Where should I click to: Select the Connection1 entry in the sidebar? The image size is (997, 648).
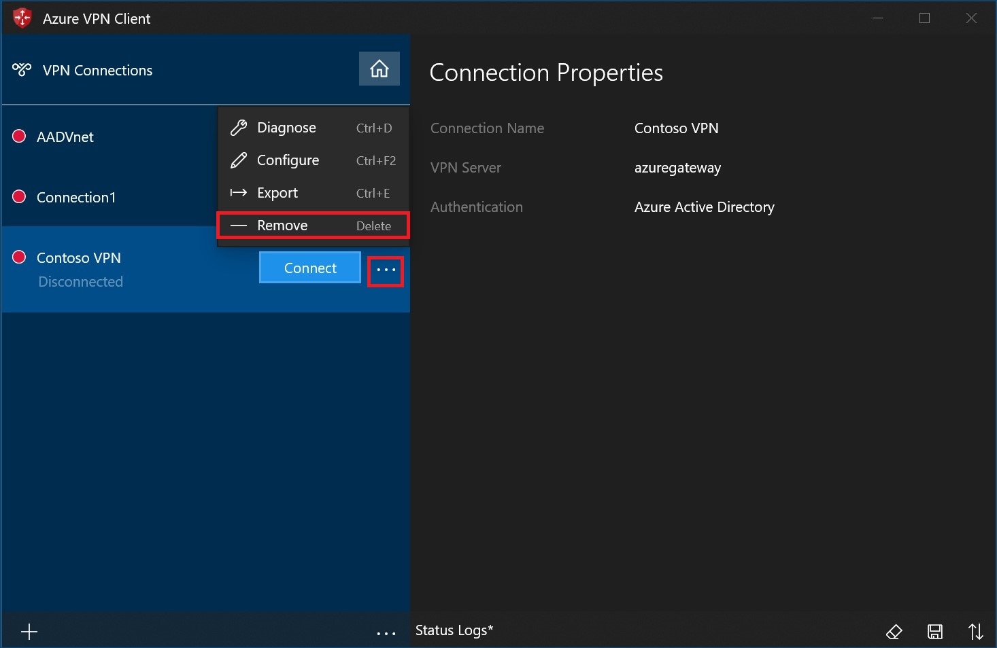coord(76,197)
